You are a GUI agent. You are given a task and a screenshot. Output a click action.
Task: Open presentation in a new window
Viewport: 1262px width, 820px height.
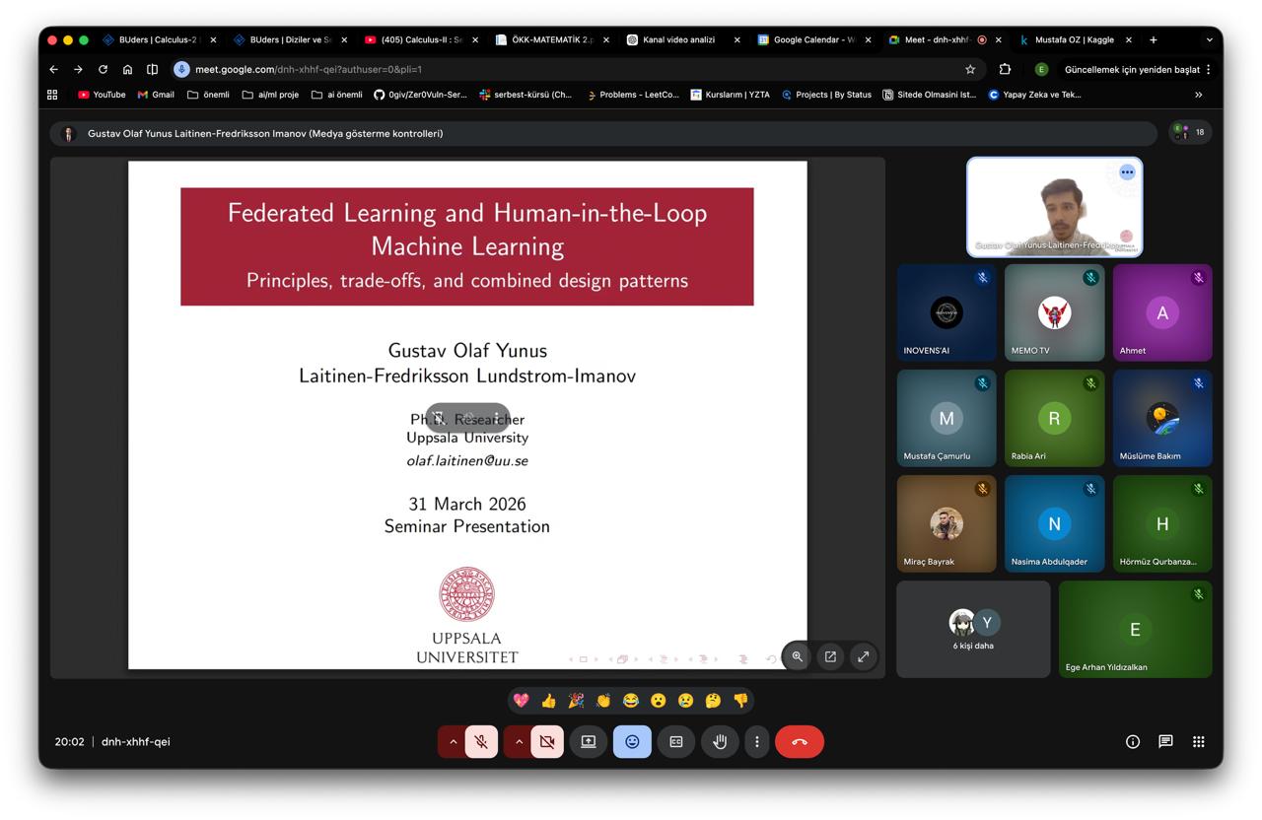tap(830, 656)
